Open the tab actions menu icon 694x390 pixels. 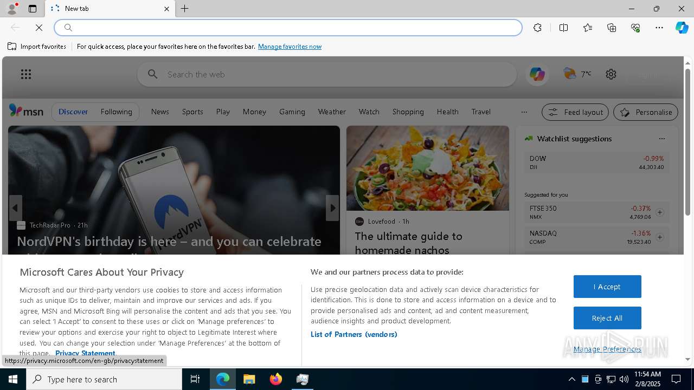point(33,9)
